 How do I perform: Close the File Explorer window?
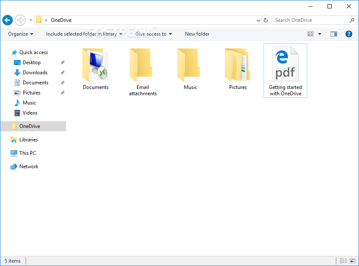348,6
